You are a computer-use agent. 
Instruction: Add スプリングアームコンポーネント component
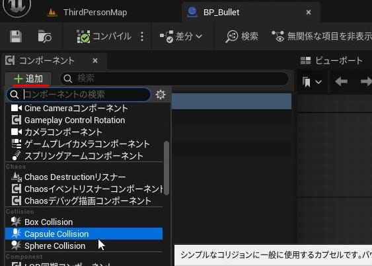tap(84, 155)
